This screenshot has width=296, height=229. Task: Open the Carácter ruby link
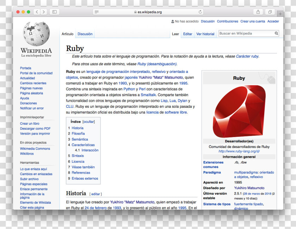coord(247,56)
